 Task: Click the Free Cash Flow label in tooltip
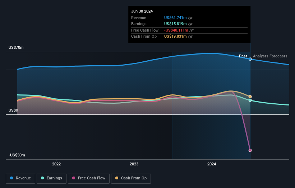pyautogui.click(x=145, y=30)
